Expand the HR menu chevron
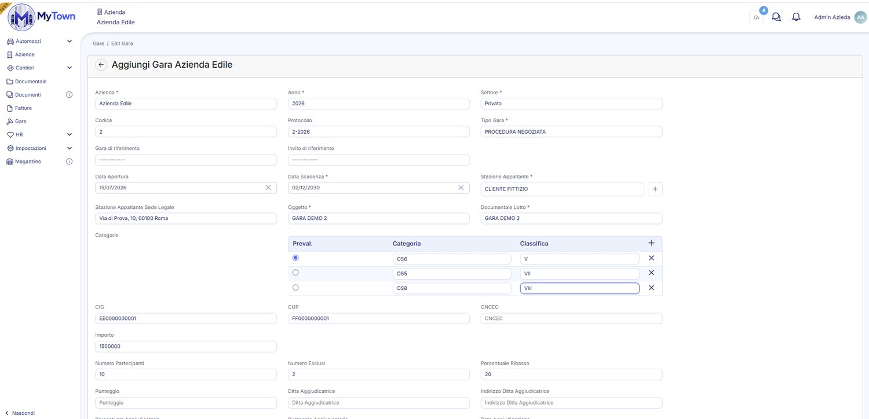This screenshot has width=869, height=419. [70, 134]
